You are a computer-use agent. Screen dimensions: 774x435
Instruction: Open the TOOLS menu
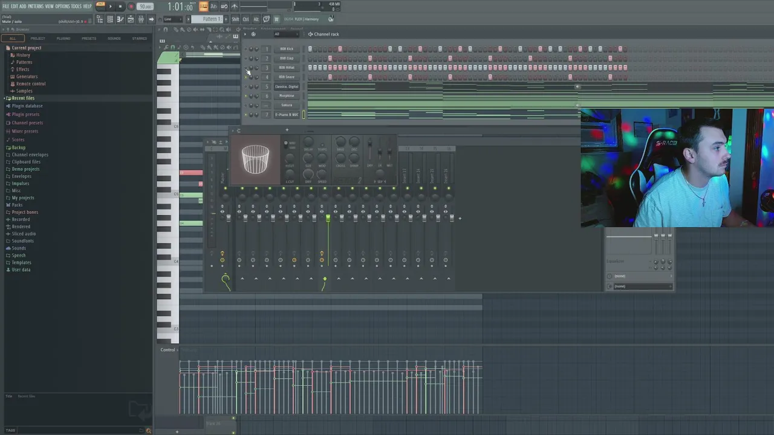pos(76,6)
